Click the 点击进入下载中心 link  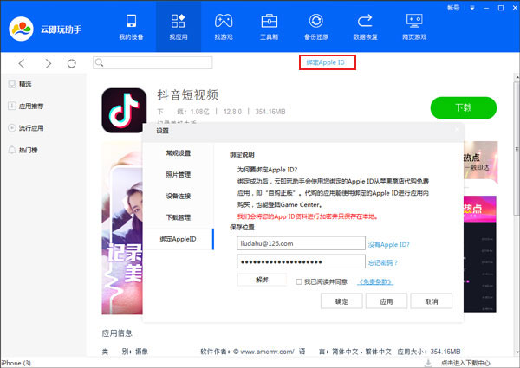pyautogui.click(x=465, y=363)
